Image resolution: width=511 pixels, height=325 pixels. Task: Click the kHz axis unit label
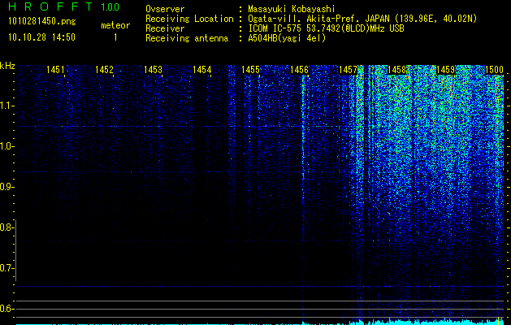click(x=7, y=66)
